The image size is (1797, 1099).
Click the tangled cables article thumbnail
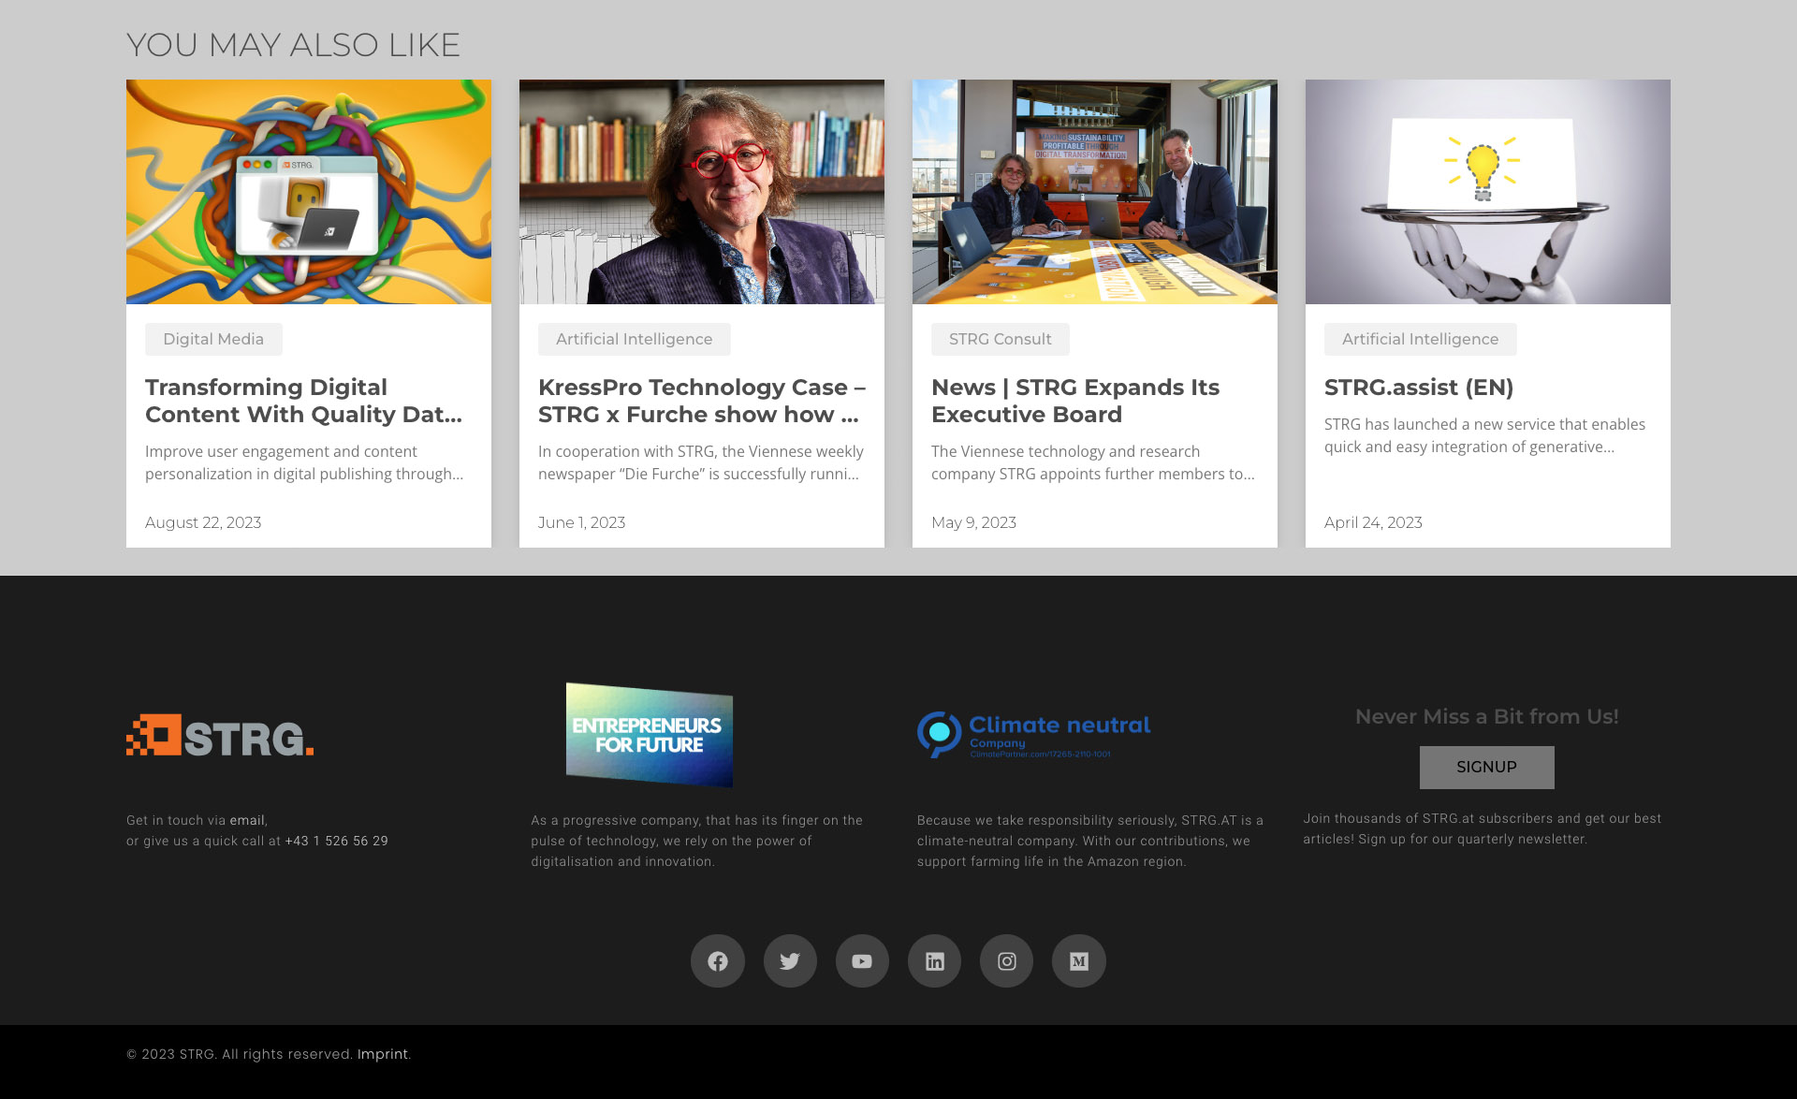[x=309, y=192]
